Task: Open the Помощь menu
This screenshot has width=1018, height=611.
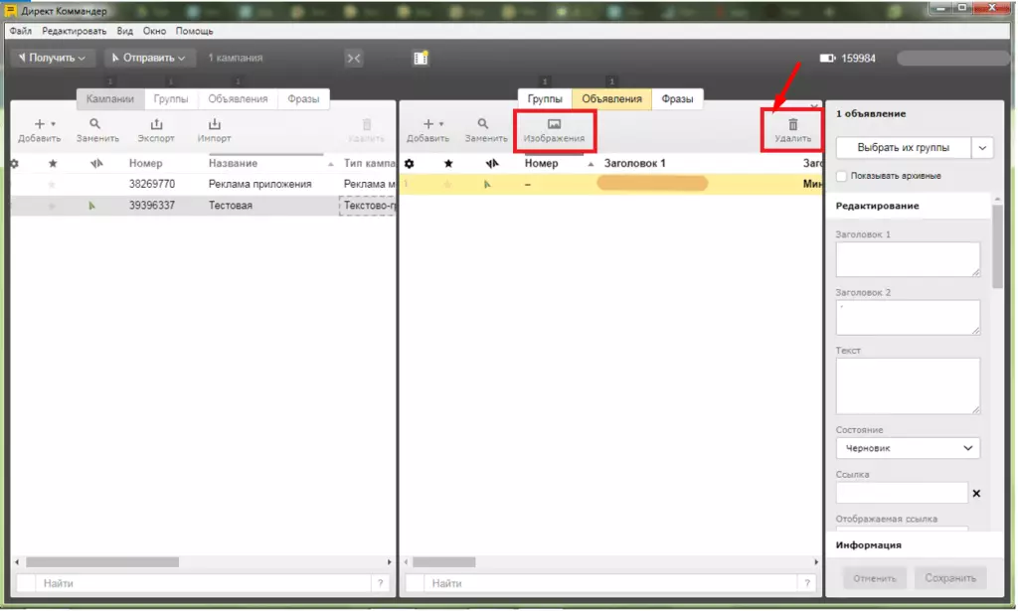Action: (194, 31)
